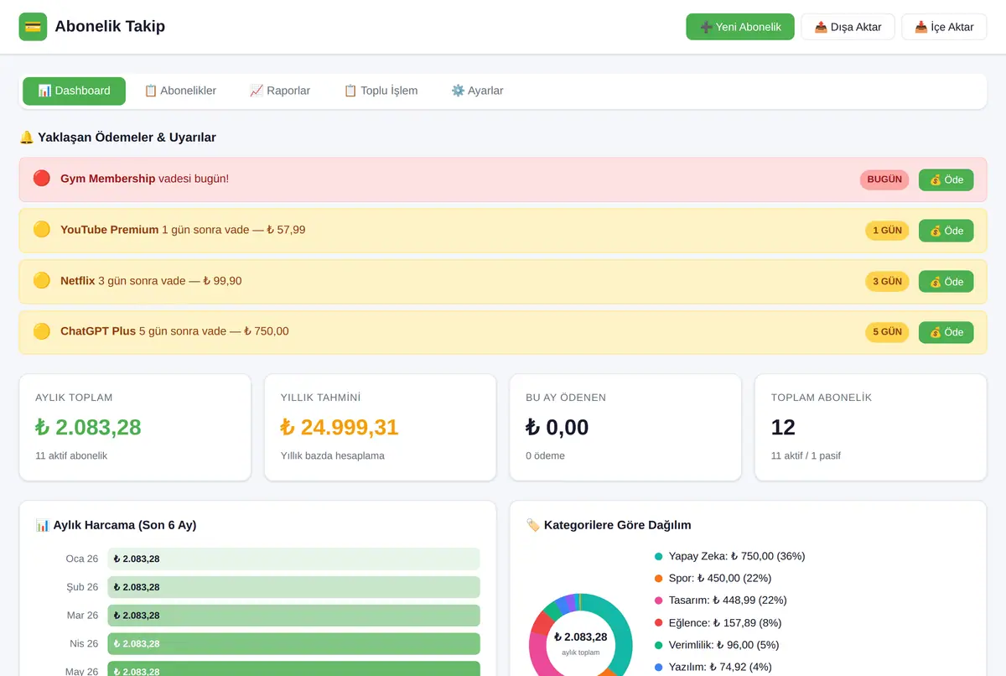
Task: Click the Yıllık Tahmini ₺ 24.999,31 value
Action: click(x=340, y=428)
